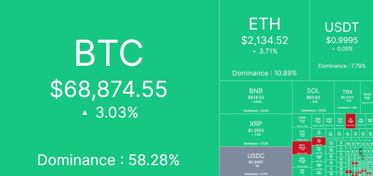The width and height of the screenshot is (373, 176).
Task: Click the DOGE tile
Action: [367, 97]
